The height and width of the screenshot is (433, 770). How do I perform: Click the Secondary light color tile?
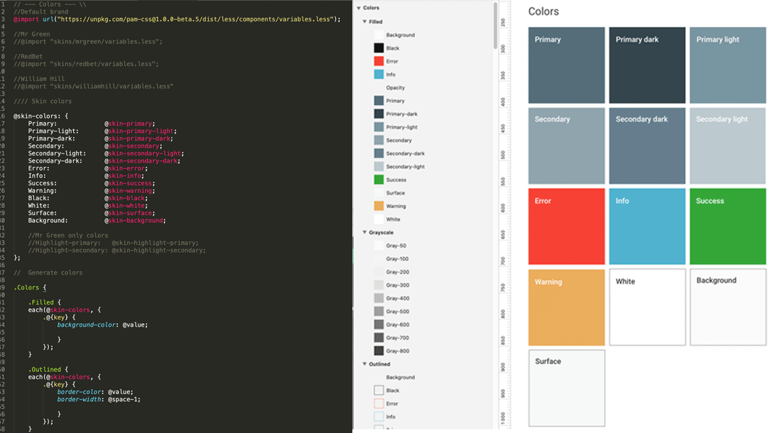(728, 146)
